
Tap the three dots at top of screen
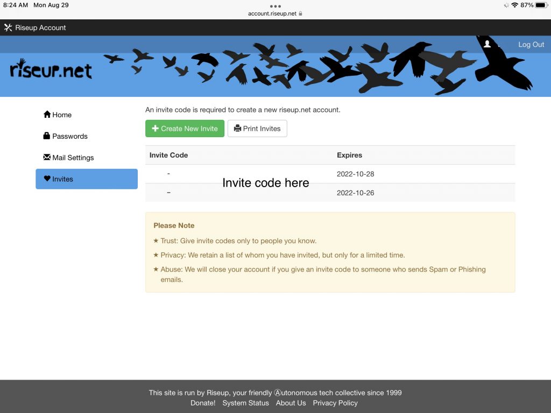coord(275,6)
